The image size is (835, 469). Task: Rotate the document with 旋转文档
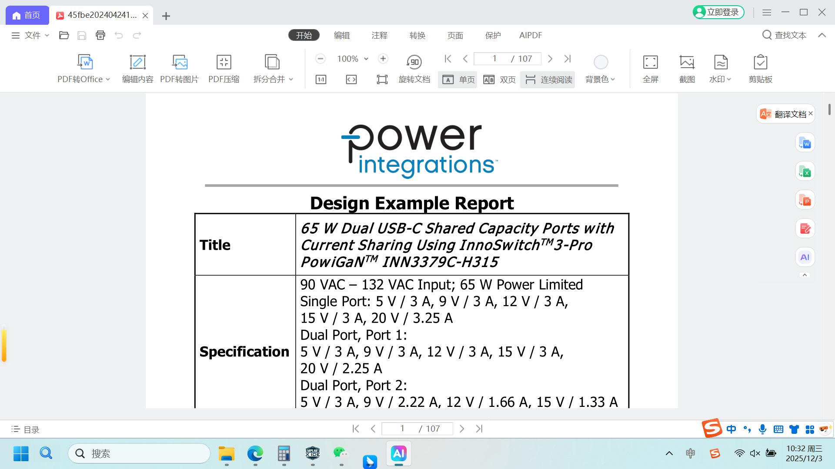coord(414,69)
